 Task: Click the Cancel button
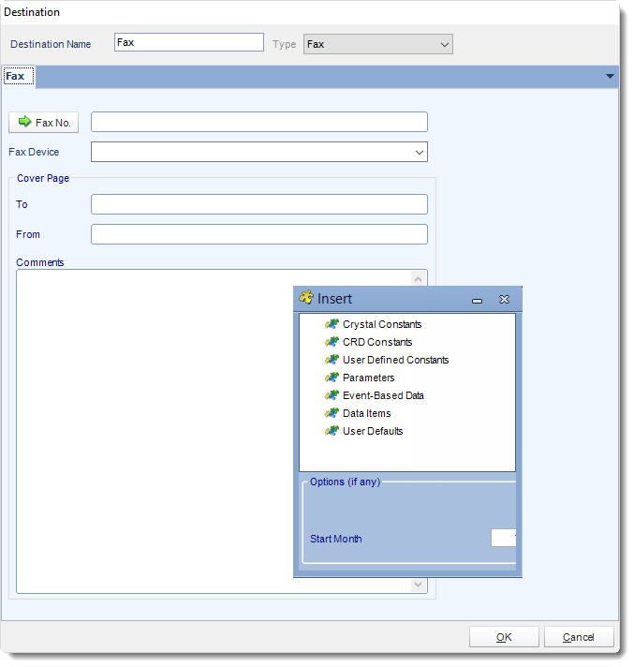pos(579,637)
